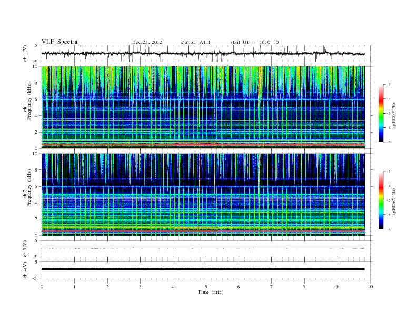The width and height of the screenshot is (417, 322).
Task: Click the 4 kHz tick on ch.1 frequency axis
Action: pyautogui.click(x=36, y=116)
